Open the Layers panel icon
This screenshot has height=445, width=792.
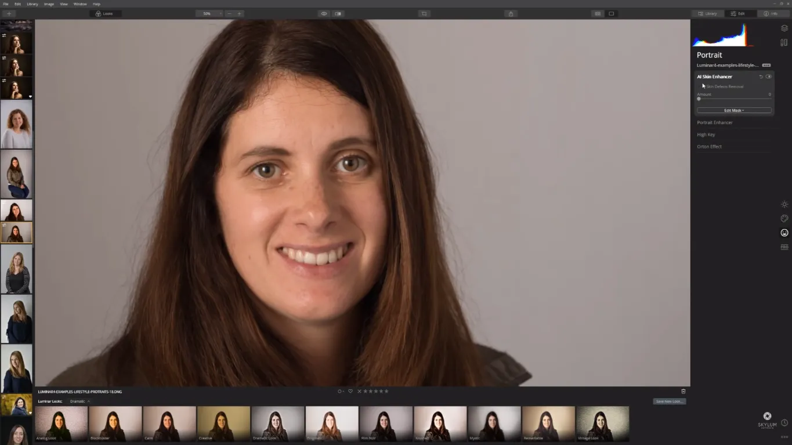point(784,28)
